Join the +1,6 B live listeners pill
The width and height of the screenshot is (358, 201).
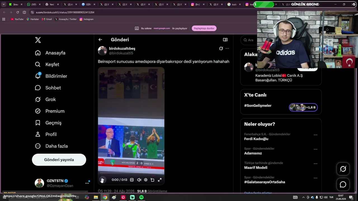click(303, 107)
